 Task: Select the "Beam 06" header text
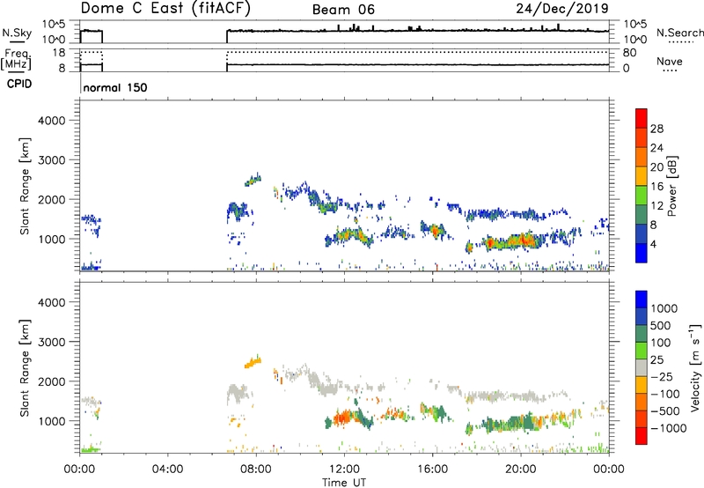[x=343, y=10]
